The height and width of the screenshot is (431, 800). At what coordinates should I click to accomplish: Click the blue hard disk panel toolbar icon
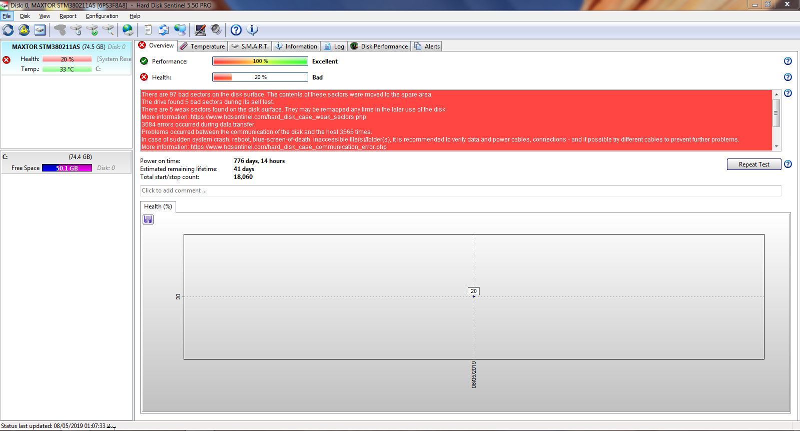click(40, 30)
